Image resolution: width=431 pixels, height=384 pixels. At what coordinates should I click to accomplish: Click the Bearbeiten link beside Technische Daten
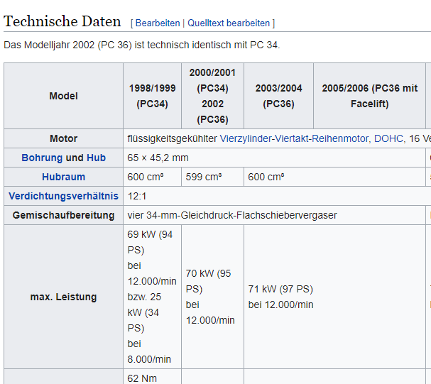pos(158,23)
